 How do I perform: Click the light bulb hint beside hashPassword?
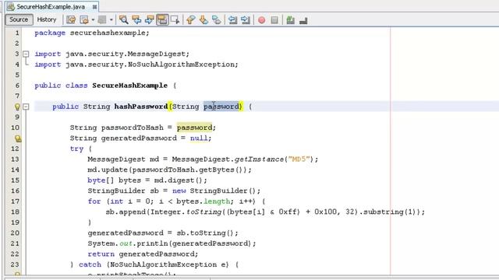17,107
